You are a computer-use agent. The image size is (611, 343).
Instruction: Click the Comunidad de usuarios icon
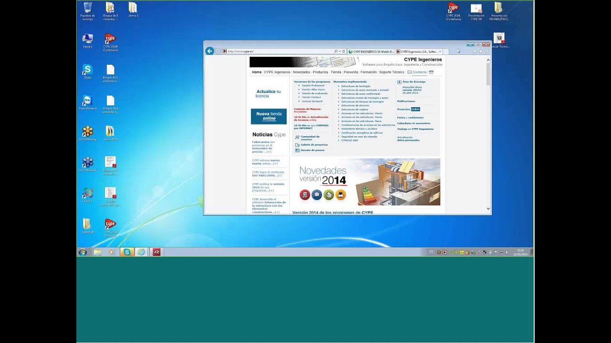tap(297, 137)
